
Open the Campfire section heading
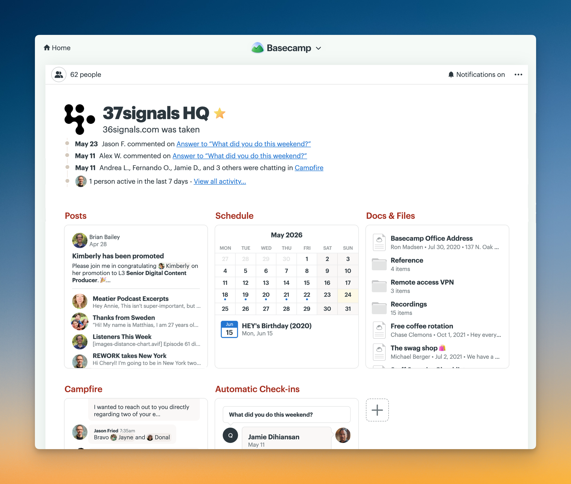(83, 389)
